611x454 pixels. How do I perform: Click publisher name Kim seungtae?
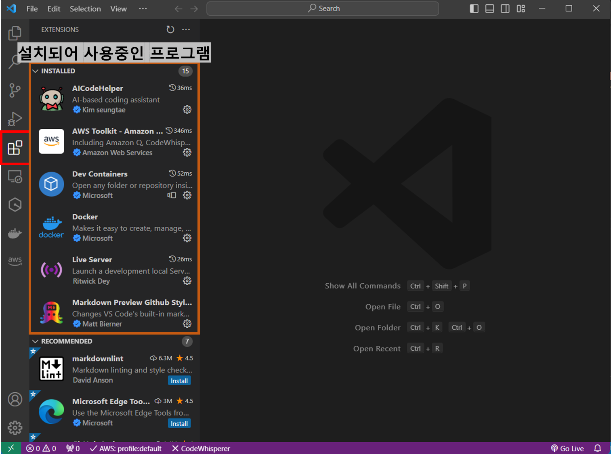[104, 110]
